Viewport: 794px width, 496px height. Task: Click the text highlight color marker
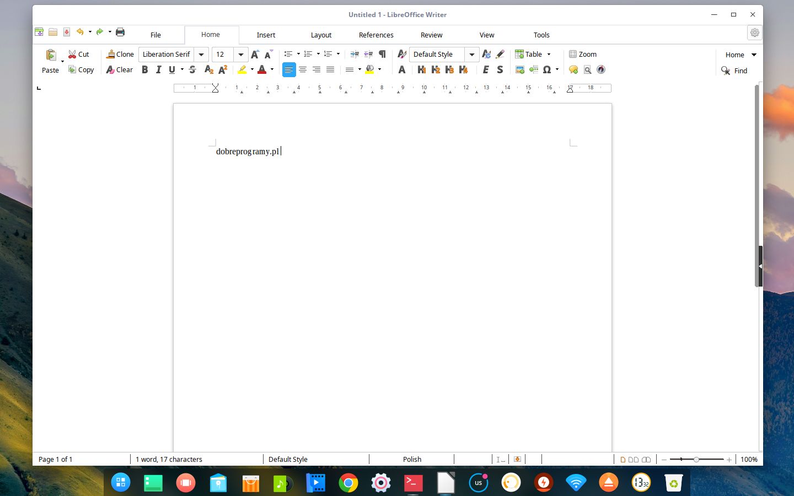(x=242, y=69)
